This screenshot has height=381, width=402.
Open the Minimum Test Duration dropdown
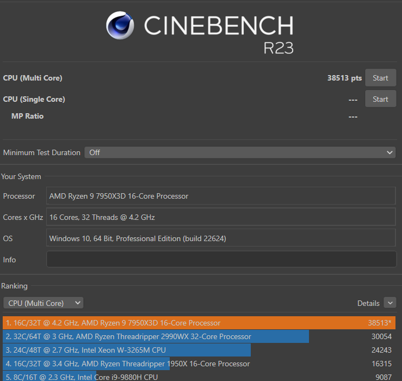click(240, 152)
